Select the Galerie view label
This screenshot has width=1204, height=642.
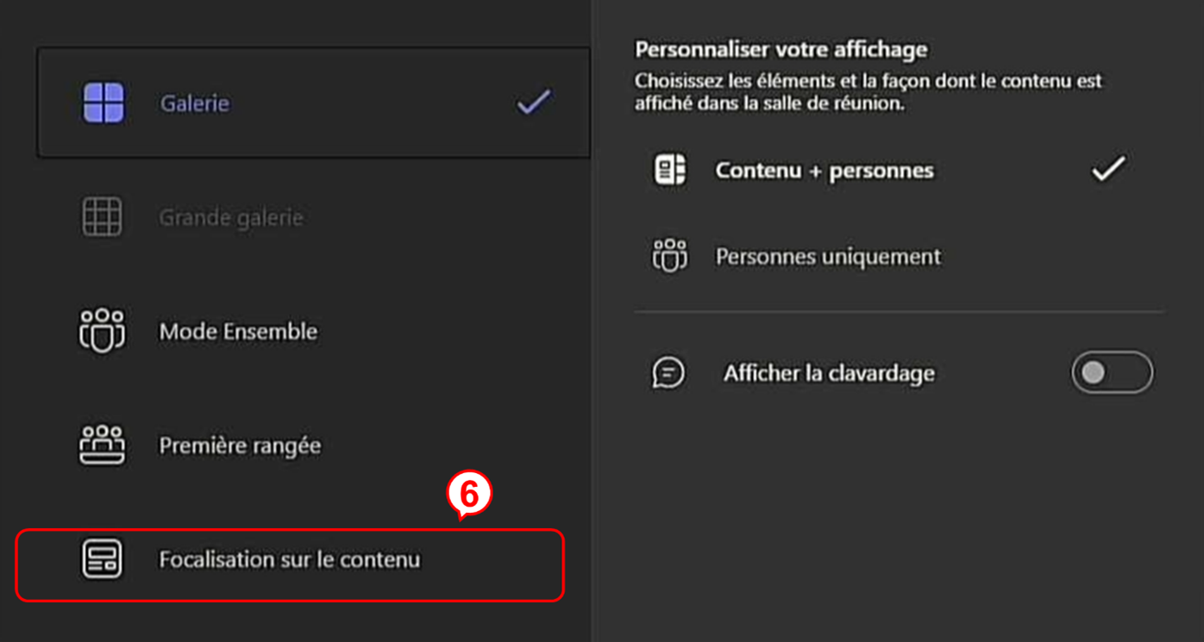coord(195,103)
